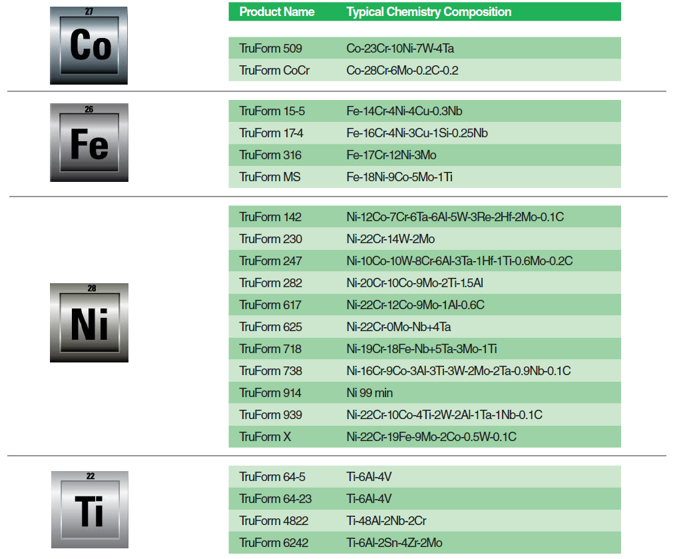
Task: Select the Iron (Fe) element tile
Action: [x=89, y=143]
